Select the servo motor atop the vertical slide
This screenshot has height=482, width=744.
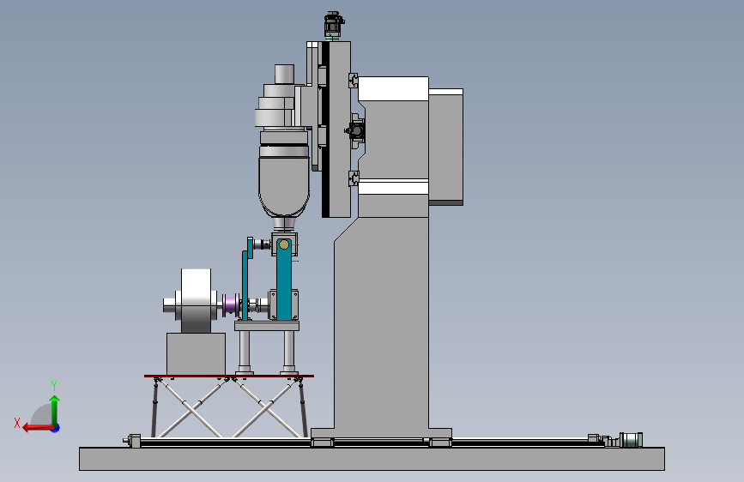[334, 25]
